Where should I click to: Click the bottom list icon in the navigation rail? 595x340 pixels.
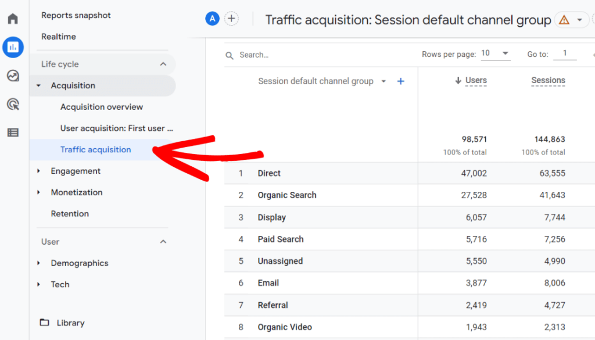tap(13, 133)
